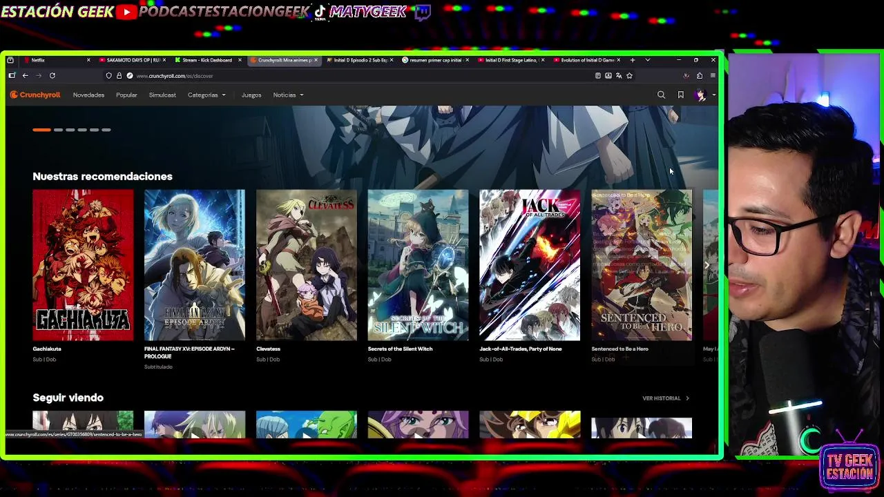884x497 pixels.
Task: Select the second carousel indicator dot
Action: tap(58, 130)
